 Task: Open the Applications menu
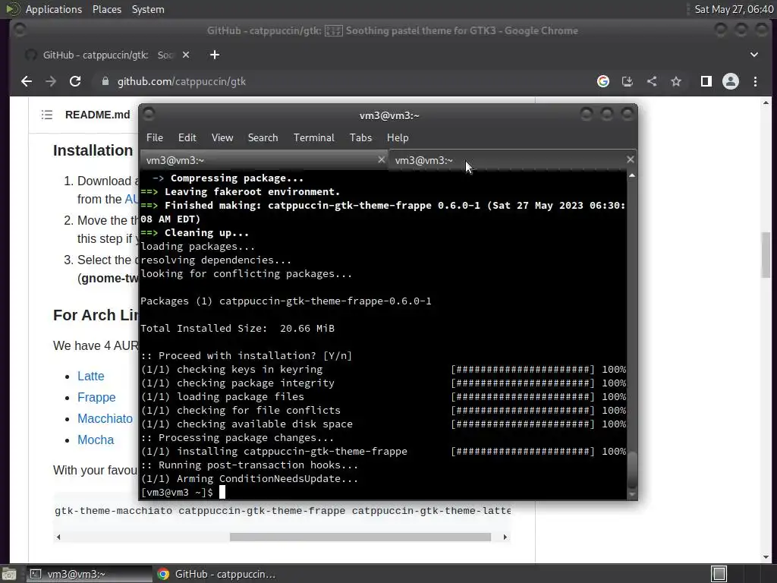(54, 9)
